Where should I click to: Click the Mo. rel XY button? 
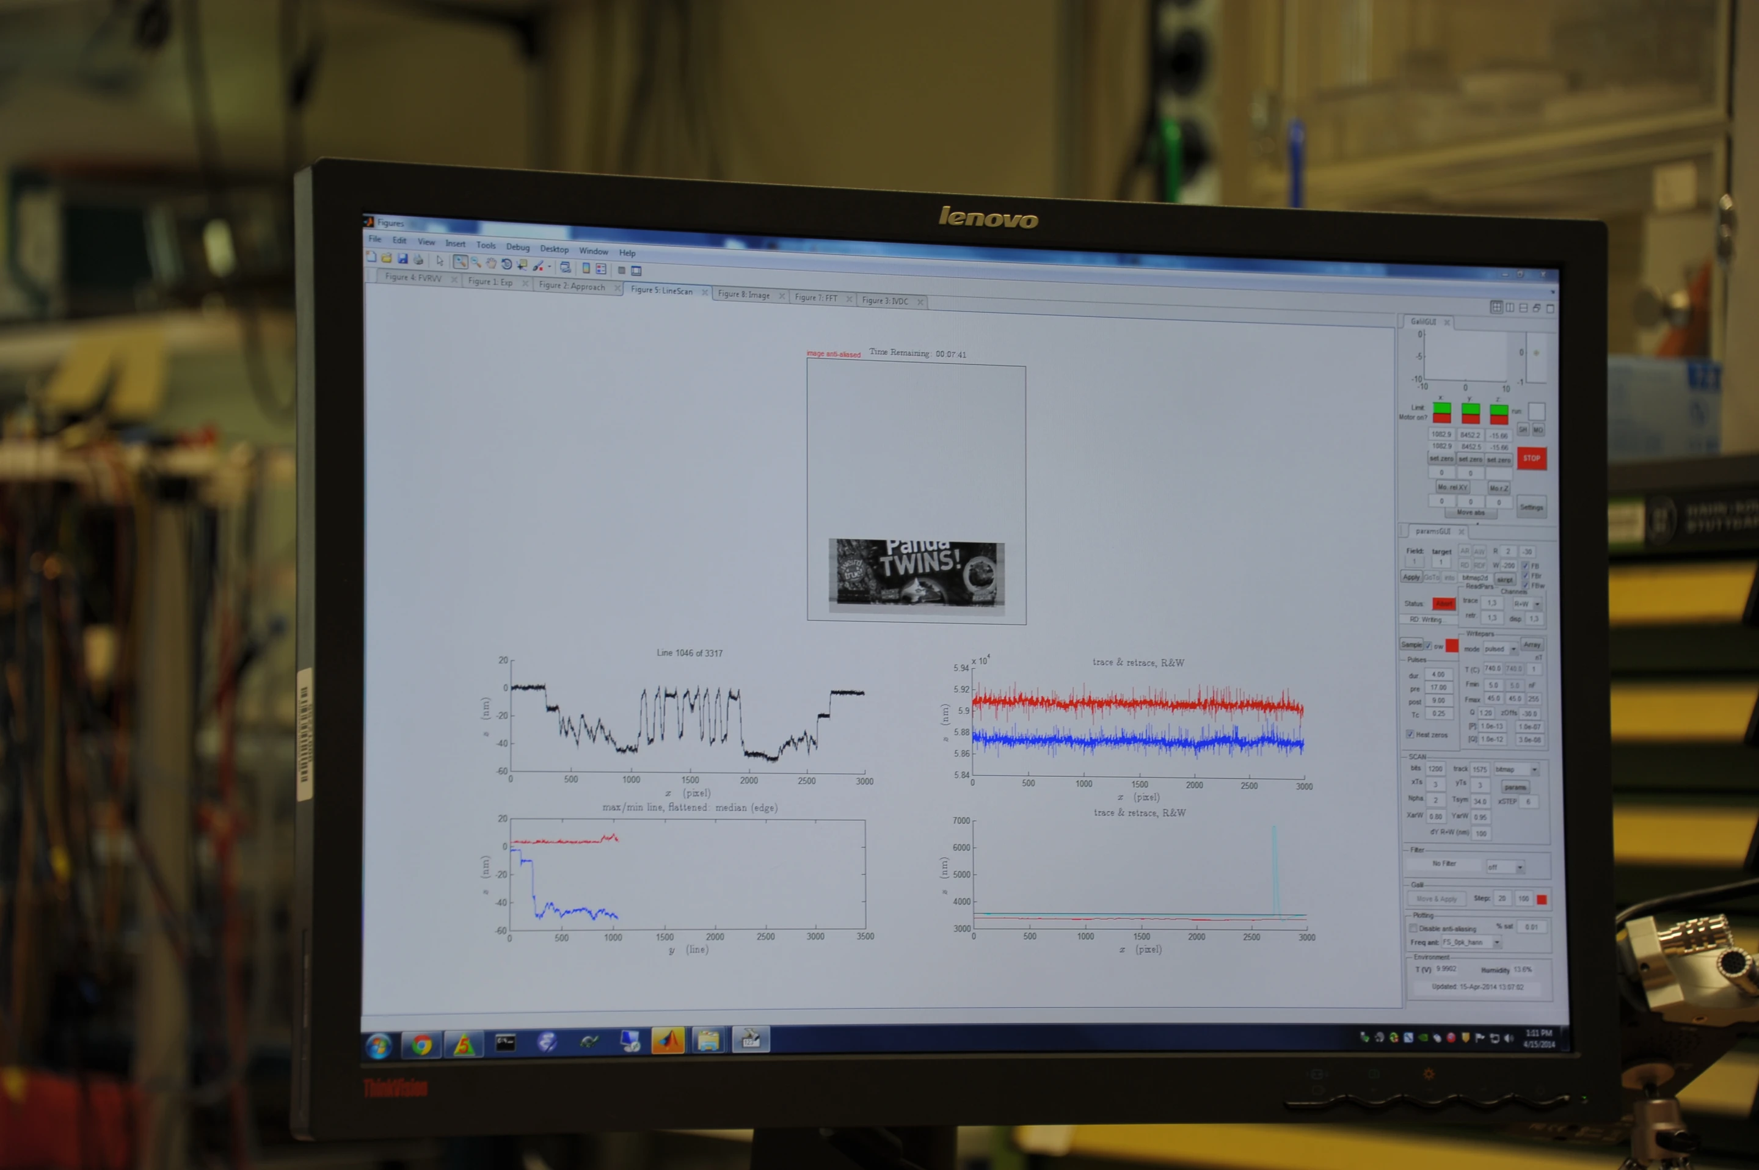1452,487
